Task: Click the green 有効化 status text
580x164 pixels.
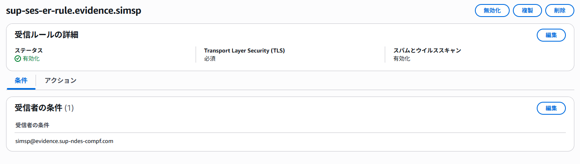Action: (31, 59)
